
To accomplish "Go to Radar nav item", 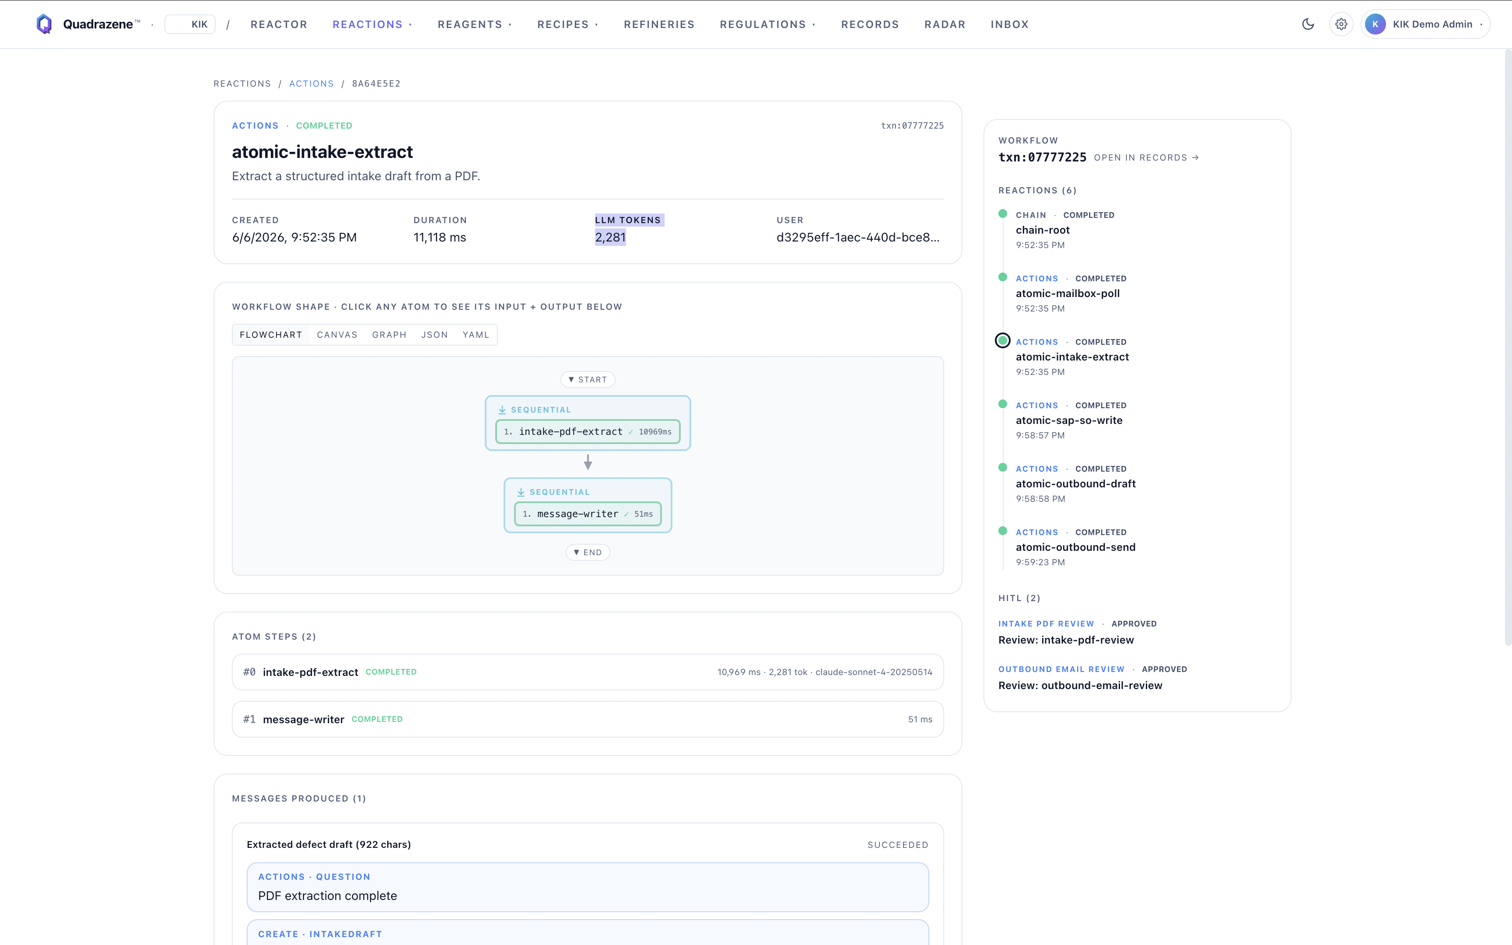I will click(x=945, y=24).
